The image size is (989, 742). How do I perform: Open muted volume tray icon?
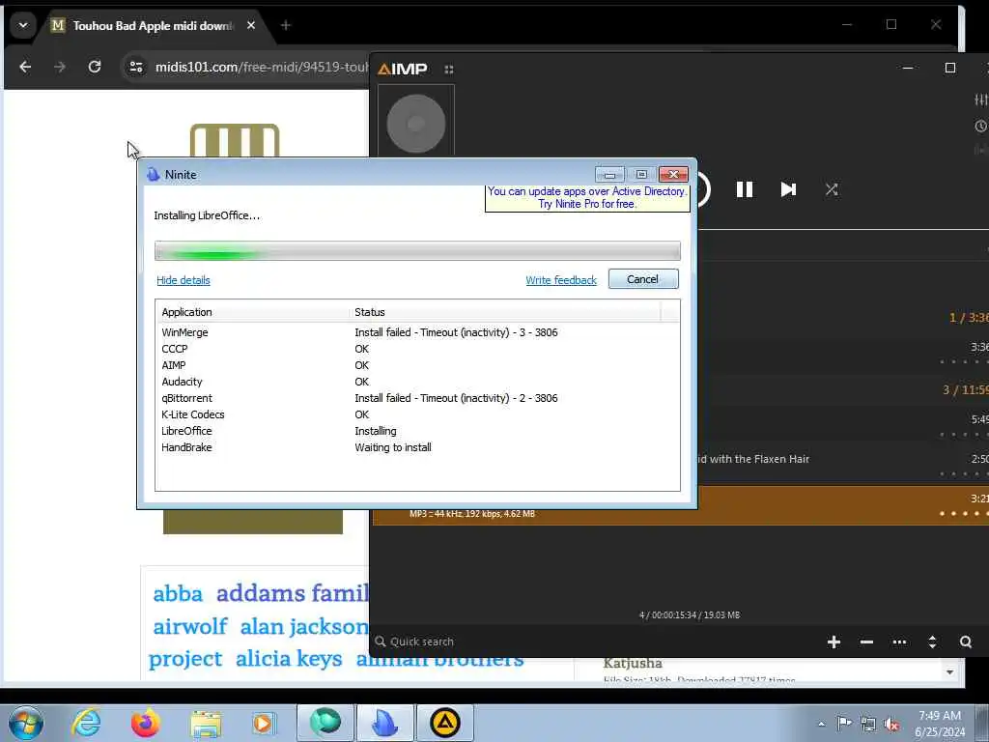pyautogui.click(x=891, y=724)
